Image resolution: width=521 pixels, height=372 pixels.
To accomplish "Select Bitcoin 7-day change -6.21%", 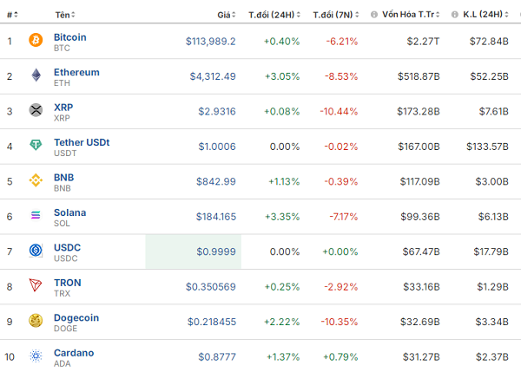I will [341, 41].
